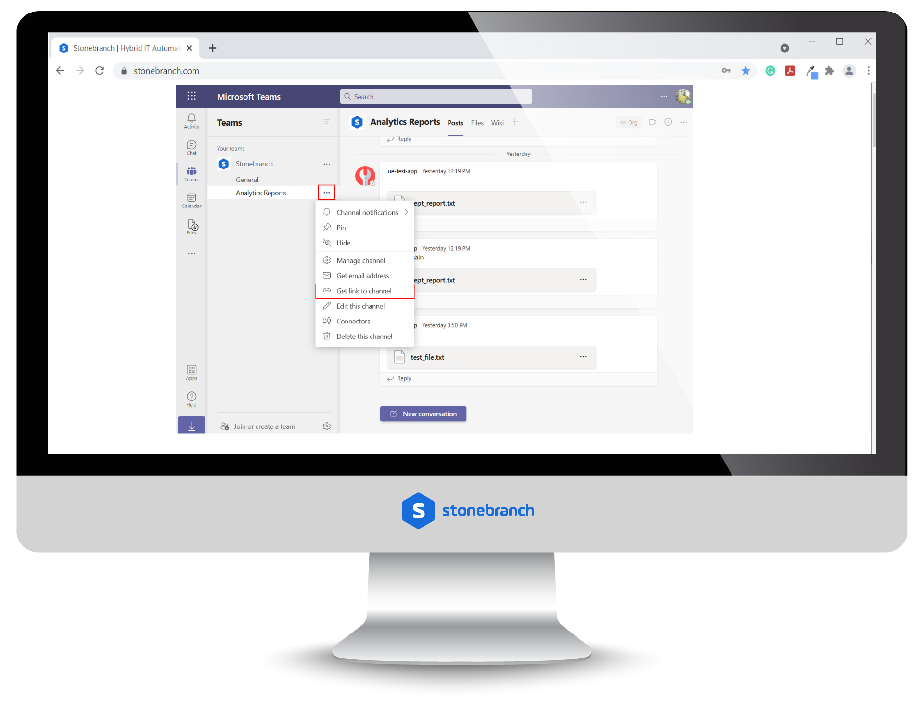Click the Teams settings gear icon
The height and width of the screenshot is (710, 924).
pos(326,426)
